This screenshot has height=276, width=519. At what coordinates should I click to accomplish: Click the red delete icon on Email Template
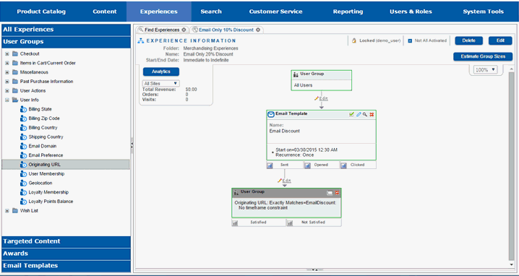pyautogui.click(x=372, y=114)
